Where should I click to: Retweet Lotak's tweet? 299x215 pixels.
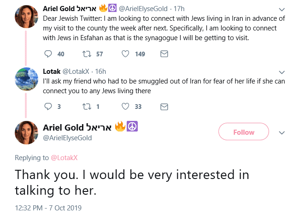tap(85, 107)
